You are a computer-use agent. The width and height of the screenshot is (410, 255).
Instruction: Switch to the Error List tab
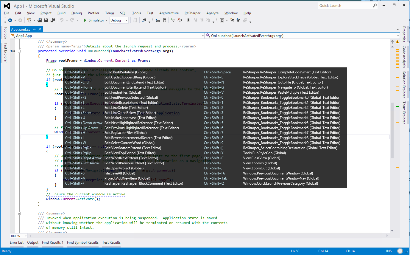click(17, 242)
